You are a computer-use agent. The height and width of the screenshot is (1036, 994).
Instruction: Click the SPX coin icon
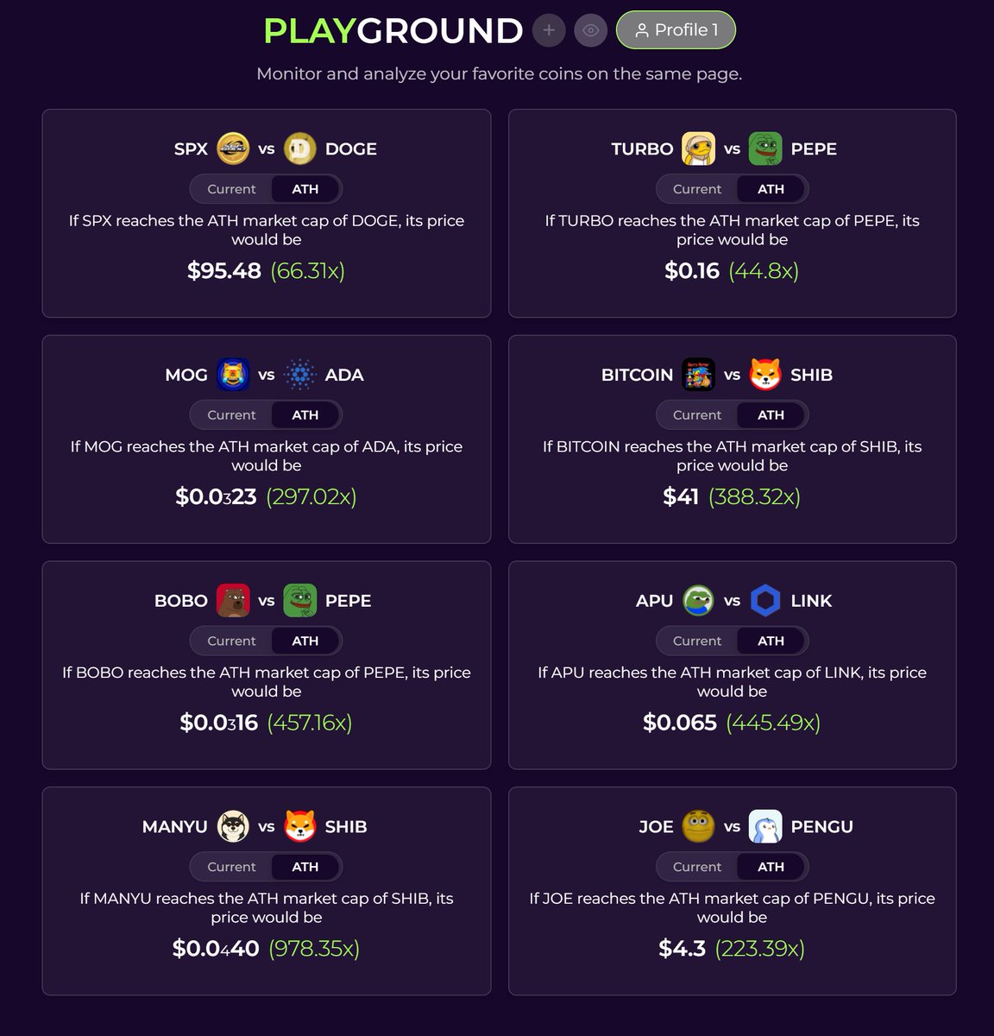tap(233, 148)
